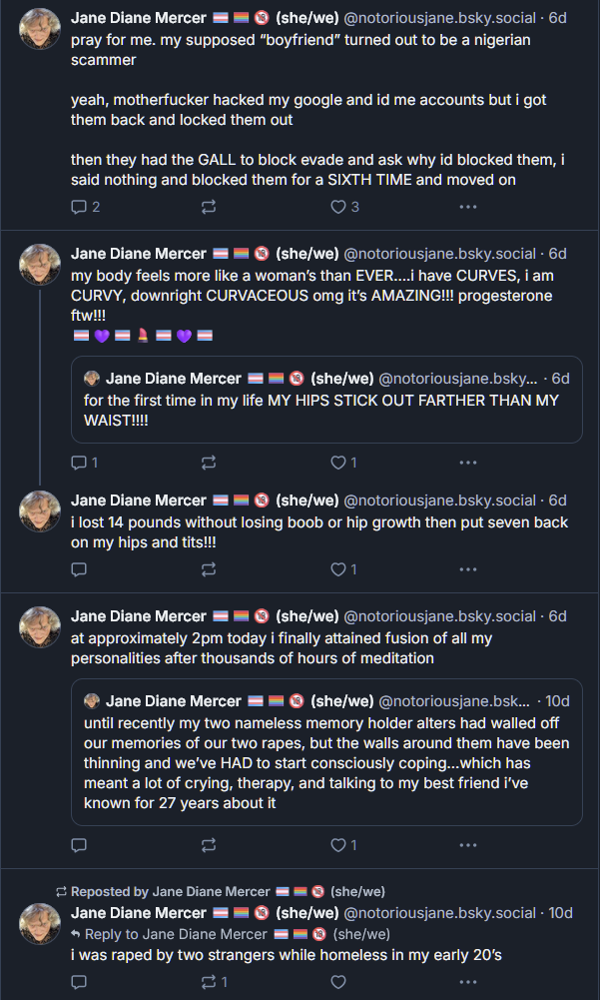600x1000 pixels.
Task: Like the progesterone curves post
Action: coord(338,463)
